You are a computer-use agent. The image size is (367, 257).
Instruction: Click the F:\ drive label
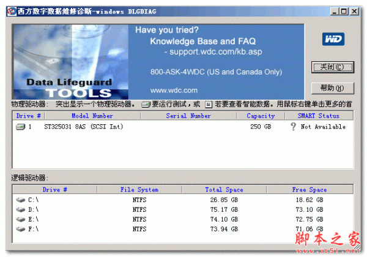34,229
